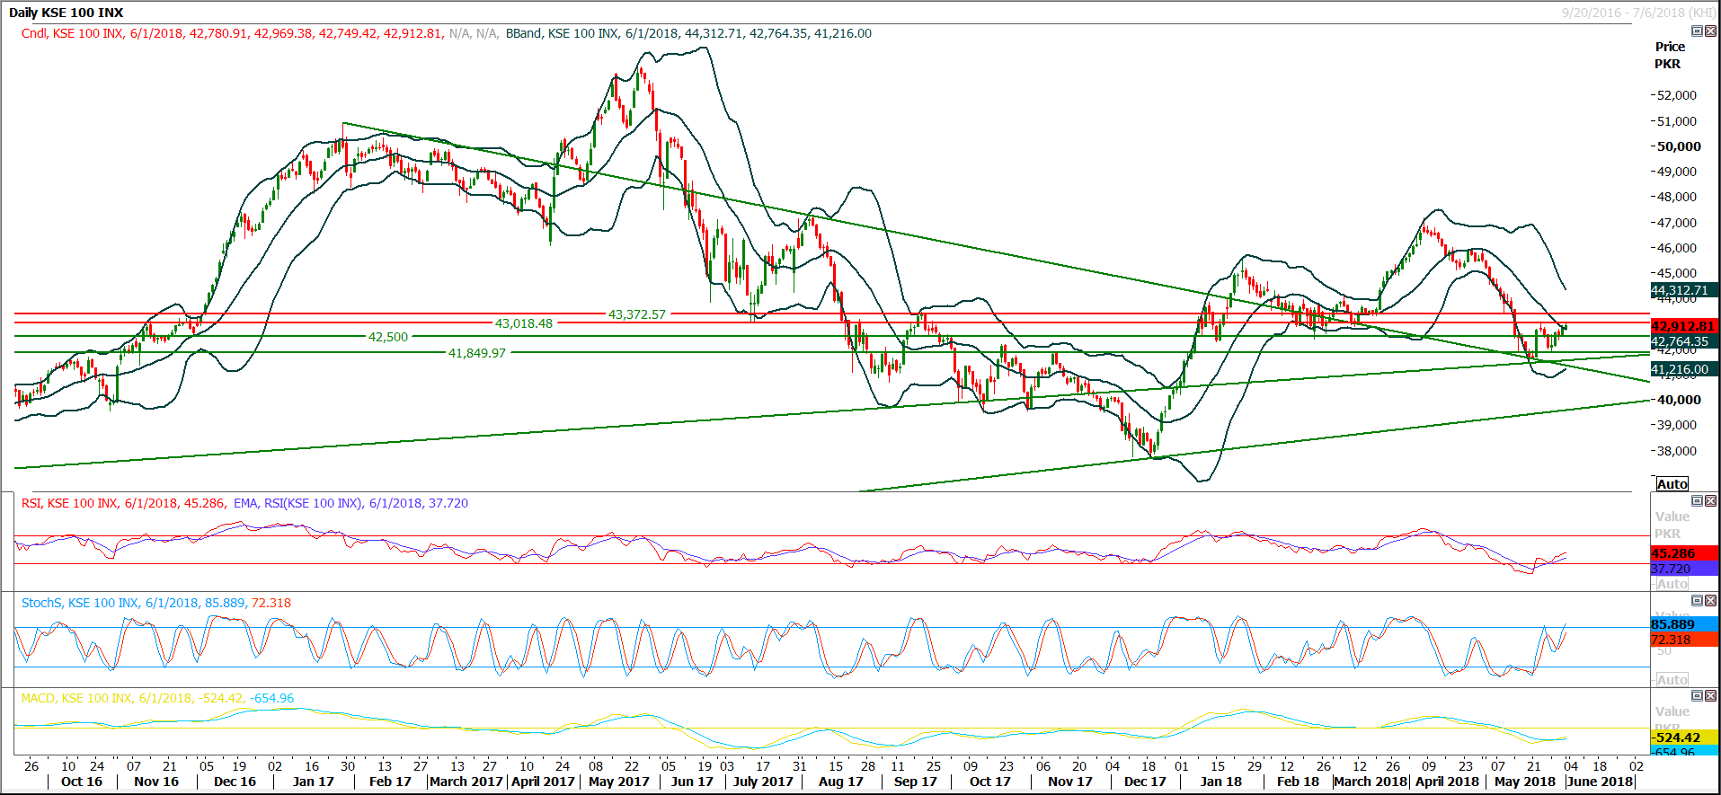Click the 44,312.71 upper band value tag
Screen dimensions: 1721x795
1684,290
